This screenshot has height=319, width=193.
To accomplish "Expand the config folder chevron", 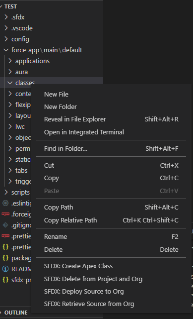I will point(6,39).
